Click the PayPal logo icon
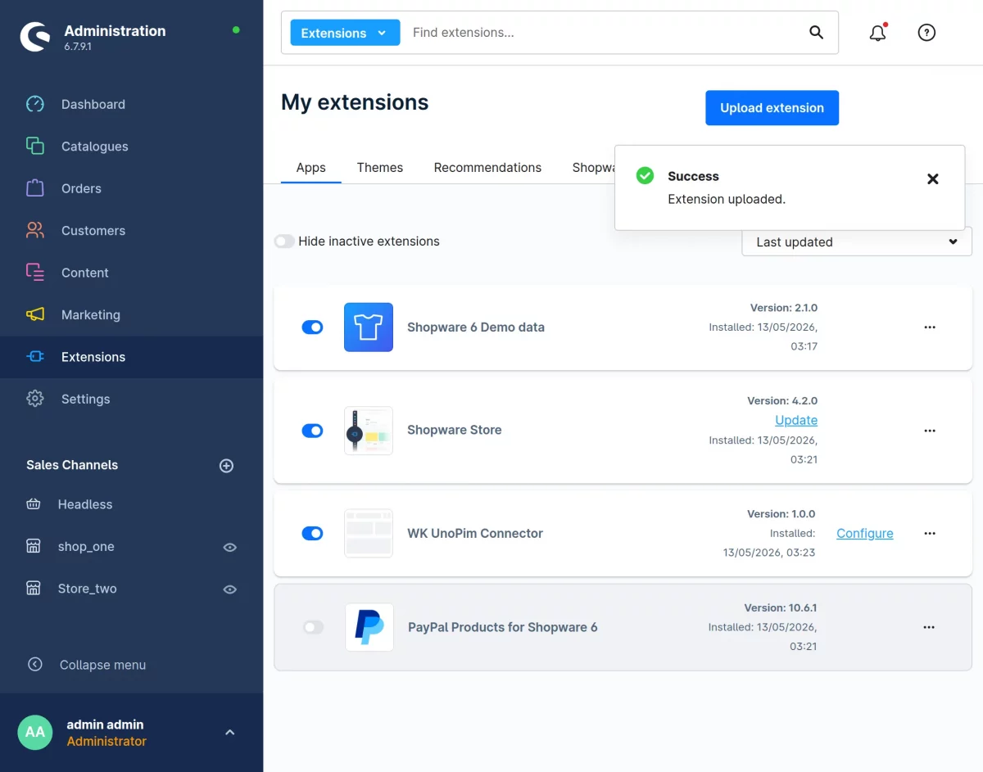The width and height of the screenshot is (983, 772). click(369, 627)
